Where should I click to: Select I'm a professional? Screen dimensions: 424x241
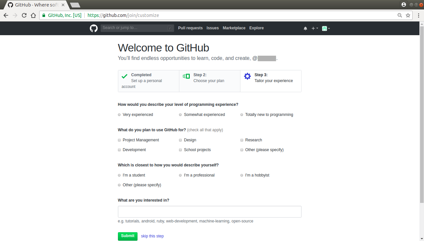180,175
